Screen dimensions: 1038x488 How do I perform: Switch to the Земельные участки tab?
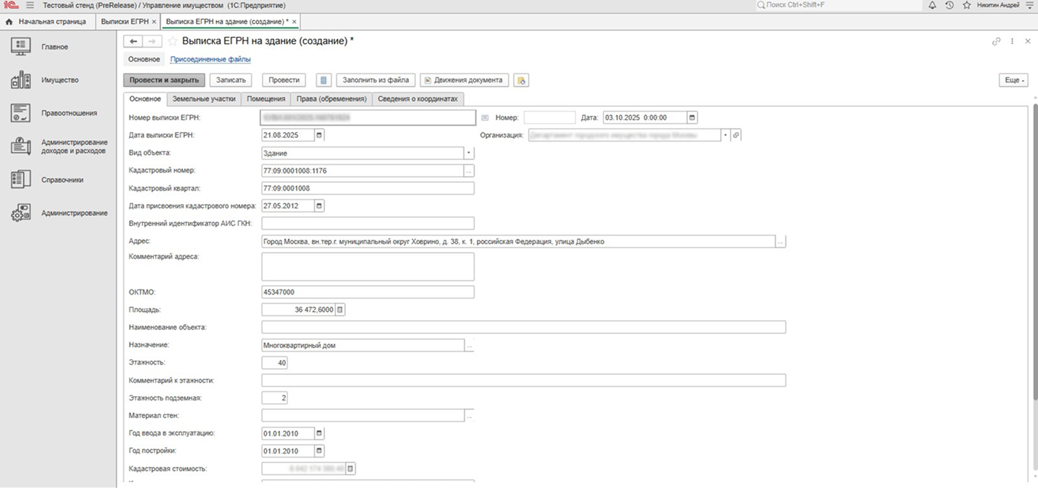(204, 99)
